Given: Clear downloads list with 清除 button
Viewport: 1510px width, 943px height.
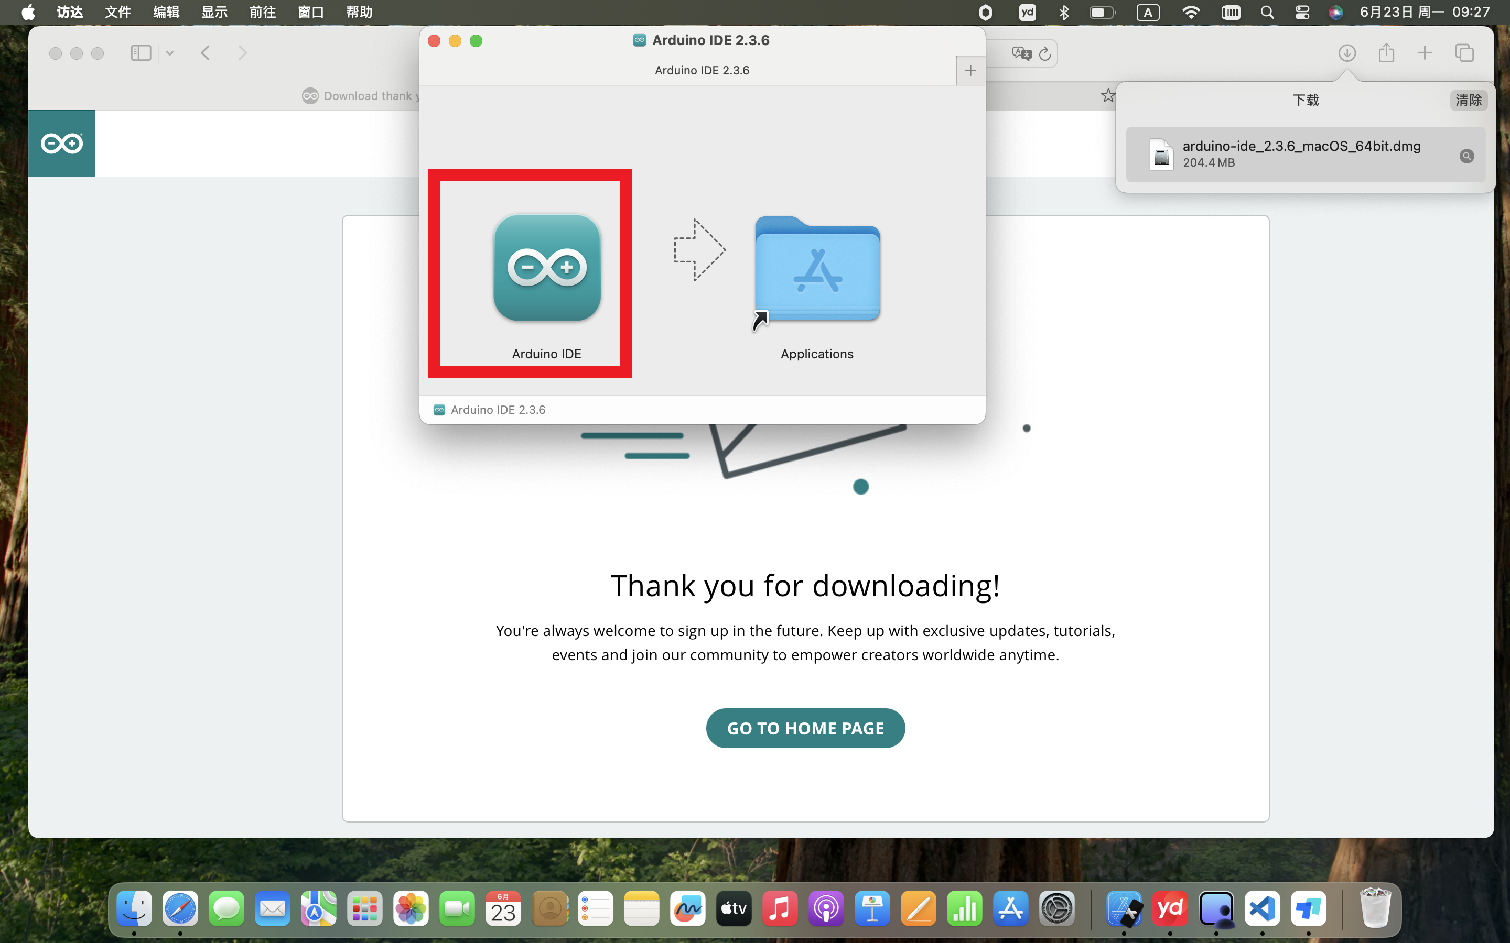Looking at the screenshot, I should point(1468,100).
